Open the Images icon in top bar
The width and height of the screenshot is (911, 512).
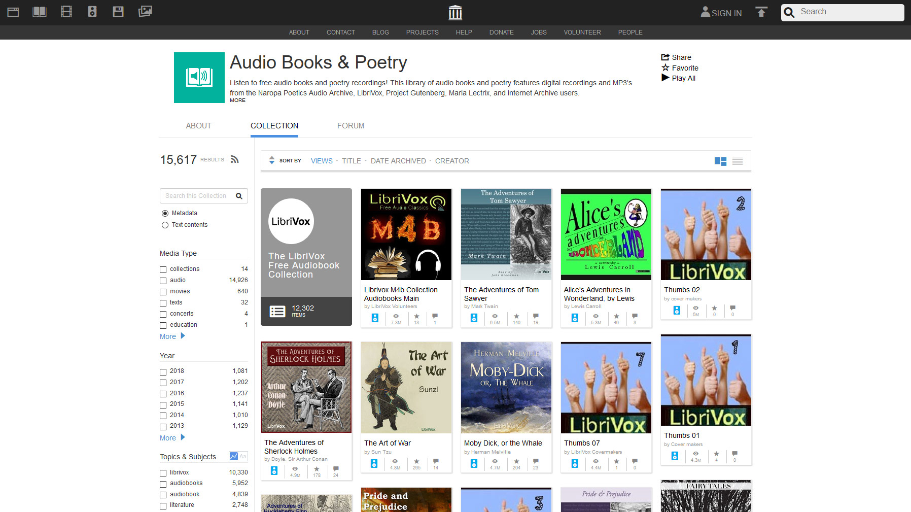[x=145, y=11]
